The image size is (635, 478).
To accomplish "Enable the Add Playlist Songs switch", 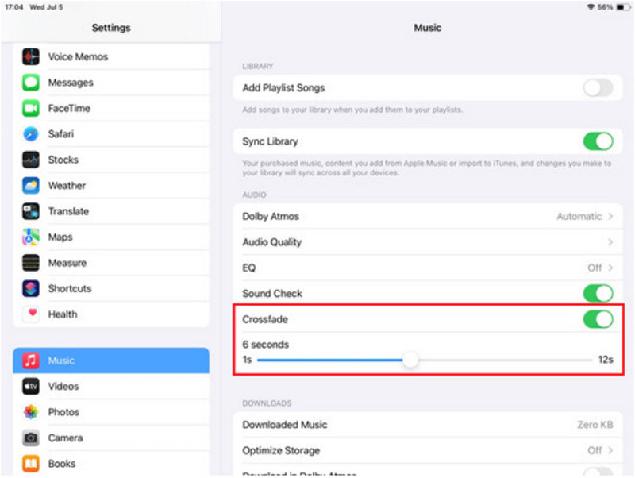I will pyautogui.click(x=598, y=88).
